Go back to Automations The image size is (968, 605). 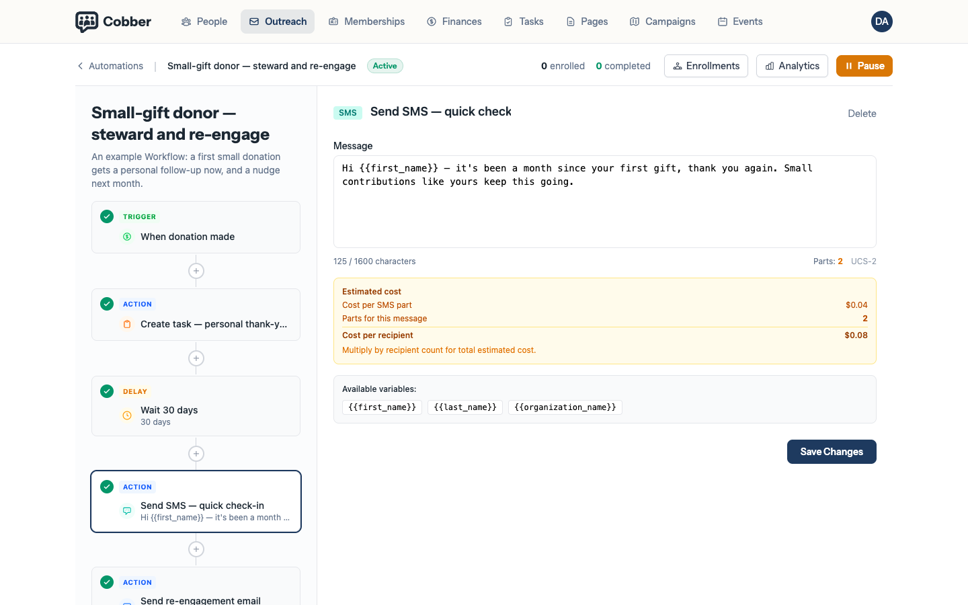(x=110, y=66)
